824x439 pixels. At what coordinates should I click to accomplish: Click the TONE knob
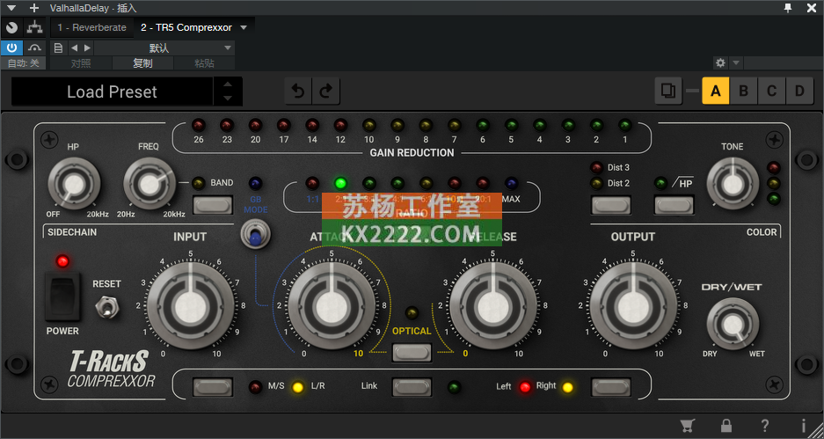coord(733,184)
